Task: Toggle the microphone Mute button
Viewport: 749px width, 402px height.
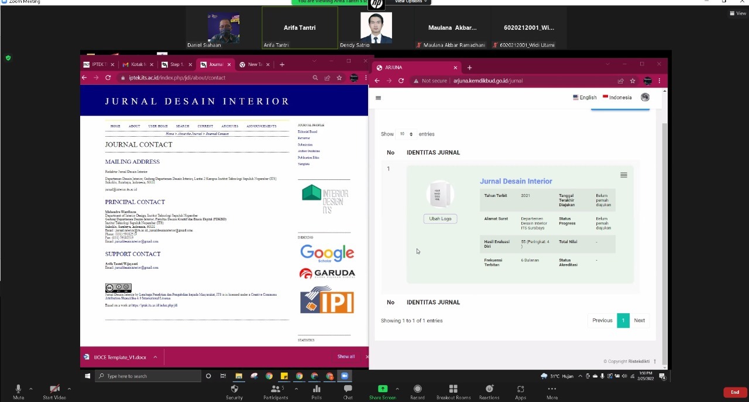Action: point(18,389)
